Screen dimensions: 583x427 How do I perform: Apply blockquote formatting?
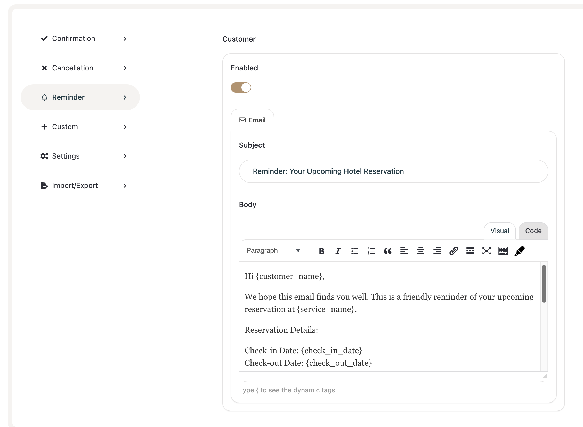pos(387,251)
